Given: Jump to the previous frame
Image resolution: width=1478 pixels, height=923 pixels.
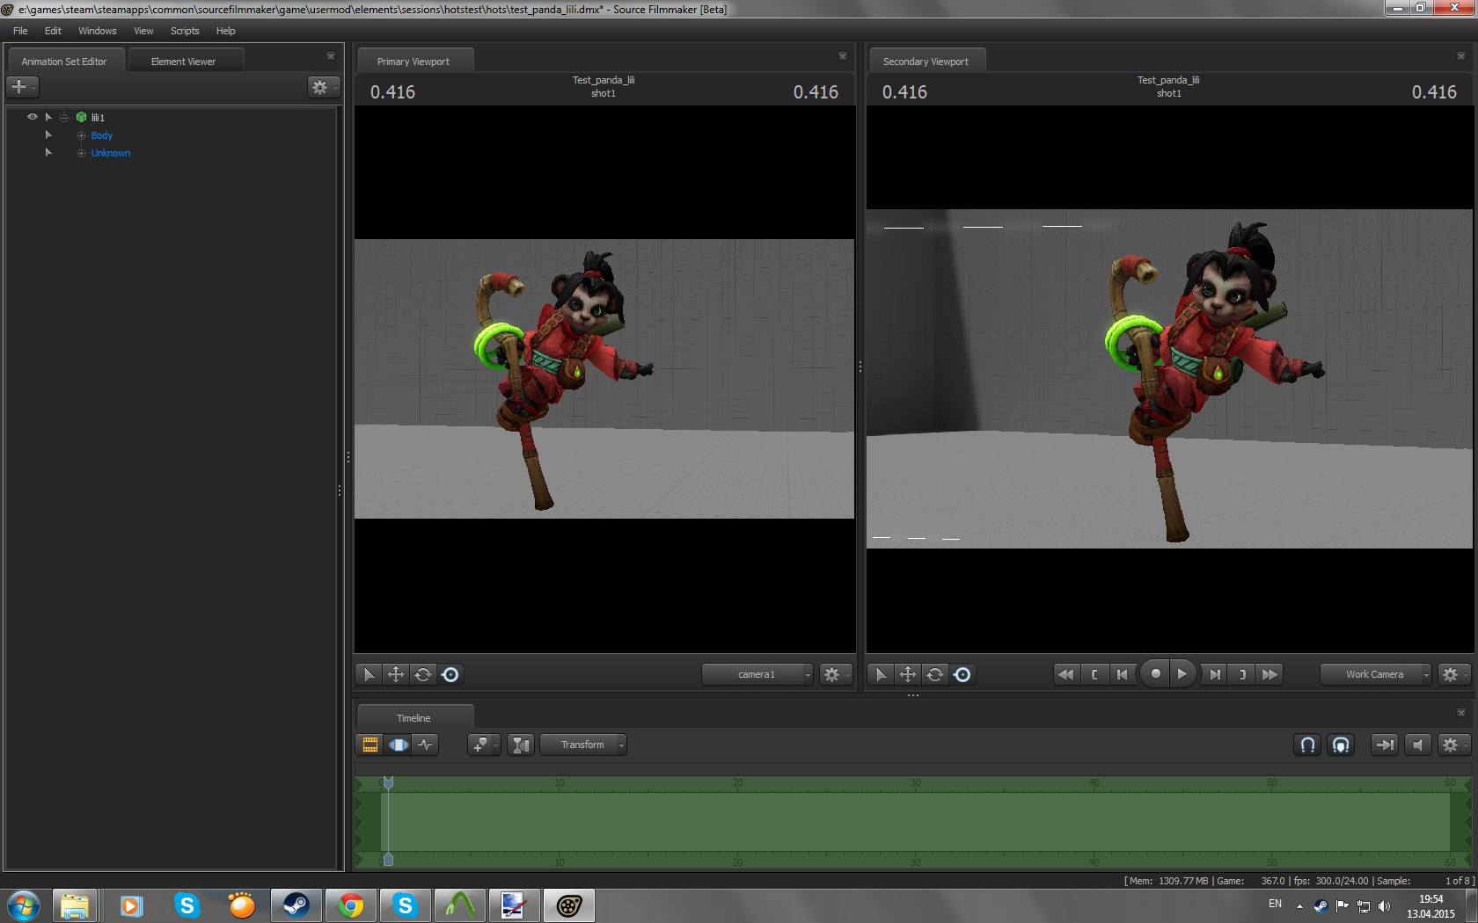Looking at the screenshot, I should 1122,674.
